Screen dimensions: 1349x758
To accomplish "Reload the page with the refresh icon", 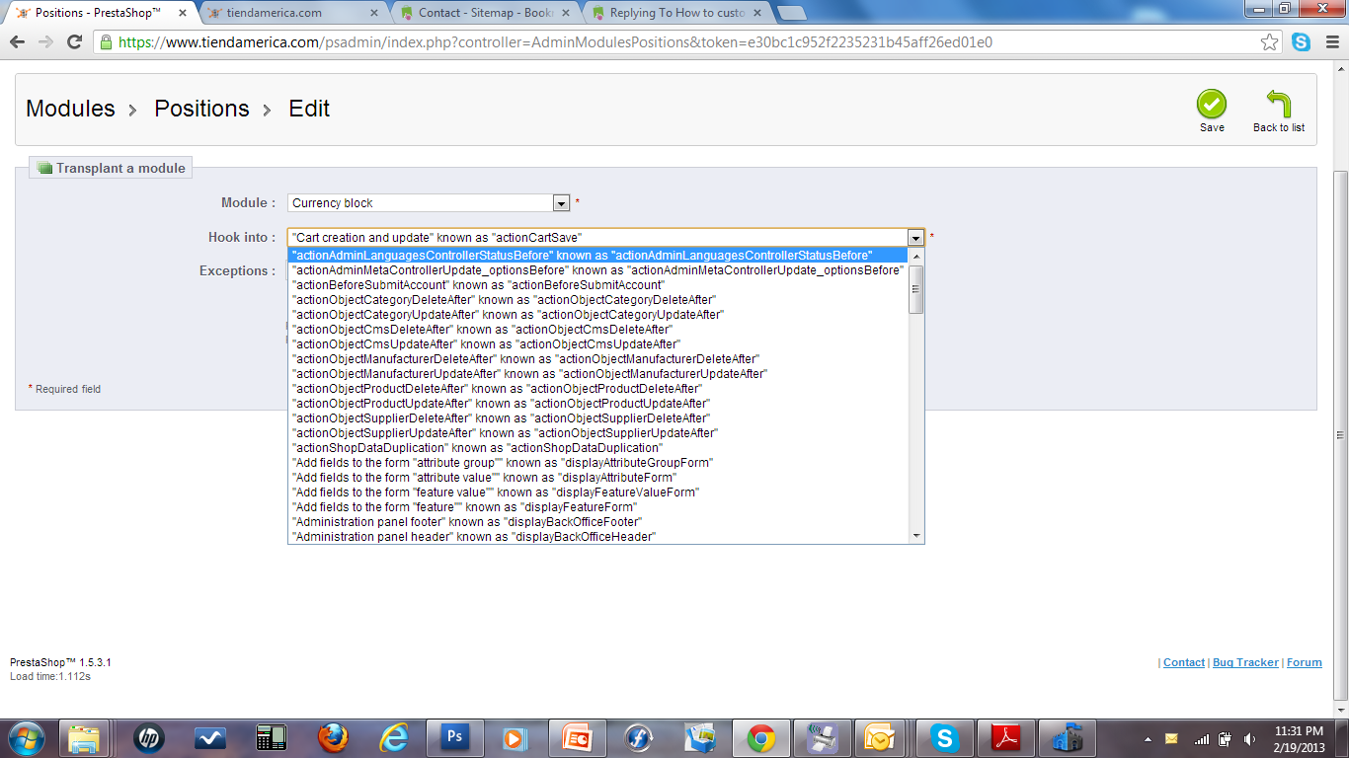I will (74, 42).
